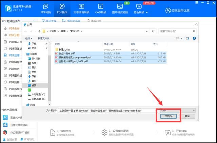Expand the view options dropdown arrow
Viewport: 217px width, 143px height.
181,39
